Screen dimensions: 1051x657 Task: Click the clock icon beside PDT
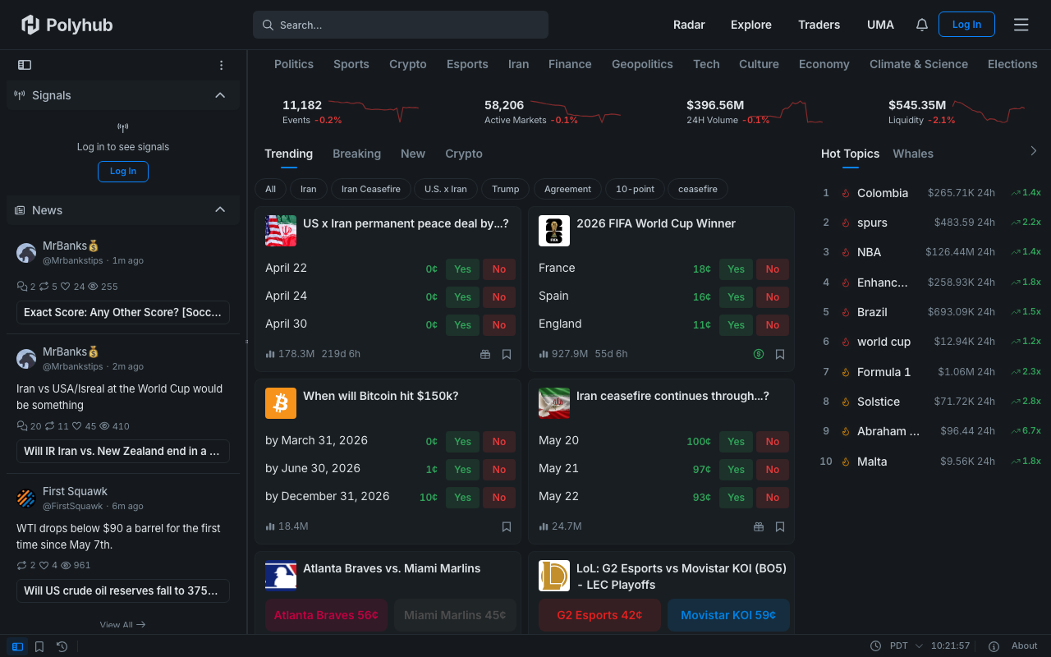click(876, 646)
